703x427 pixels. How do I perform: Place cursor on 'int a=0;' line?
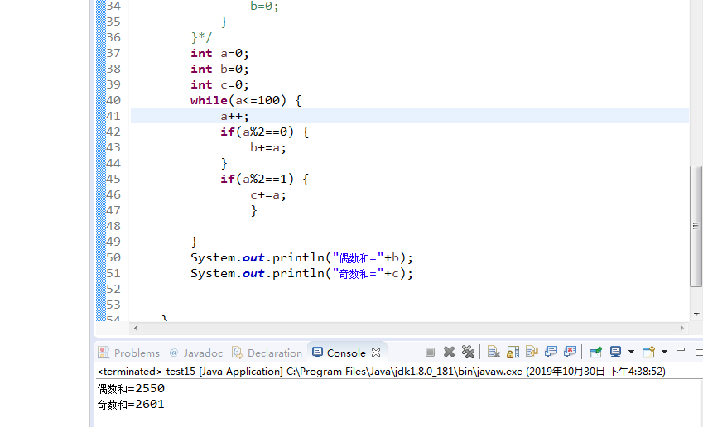[219, 53]
